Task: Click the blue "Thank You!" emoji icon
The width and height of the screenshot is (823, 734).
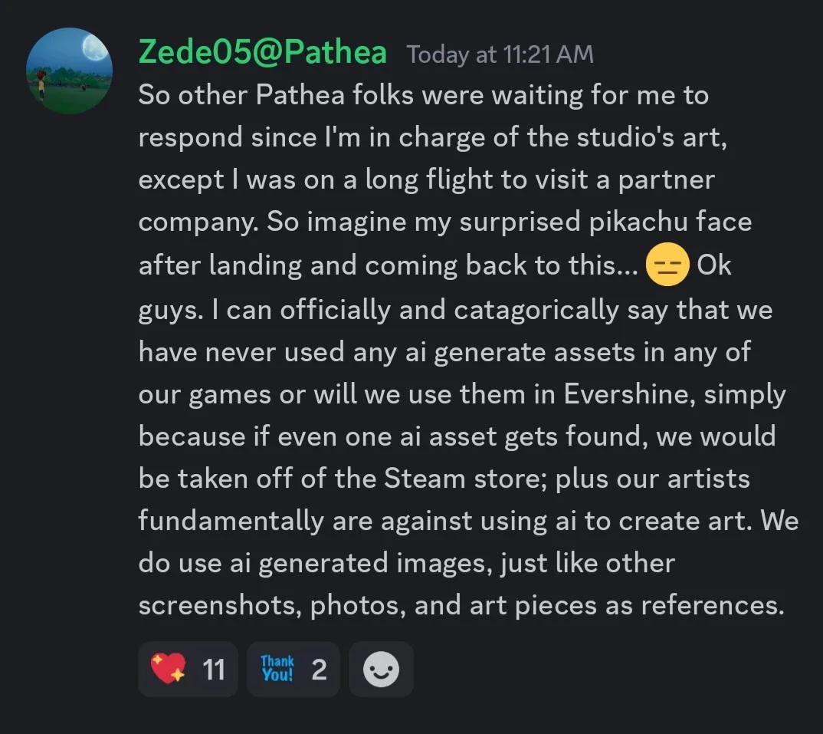Action: pyautogui.click(x=277, y=670)
